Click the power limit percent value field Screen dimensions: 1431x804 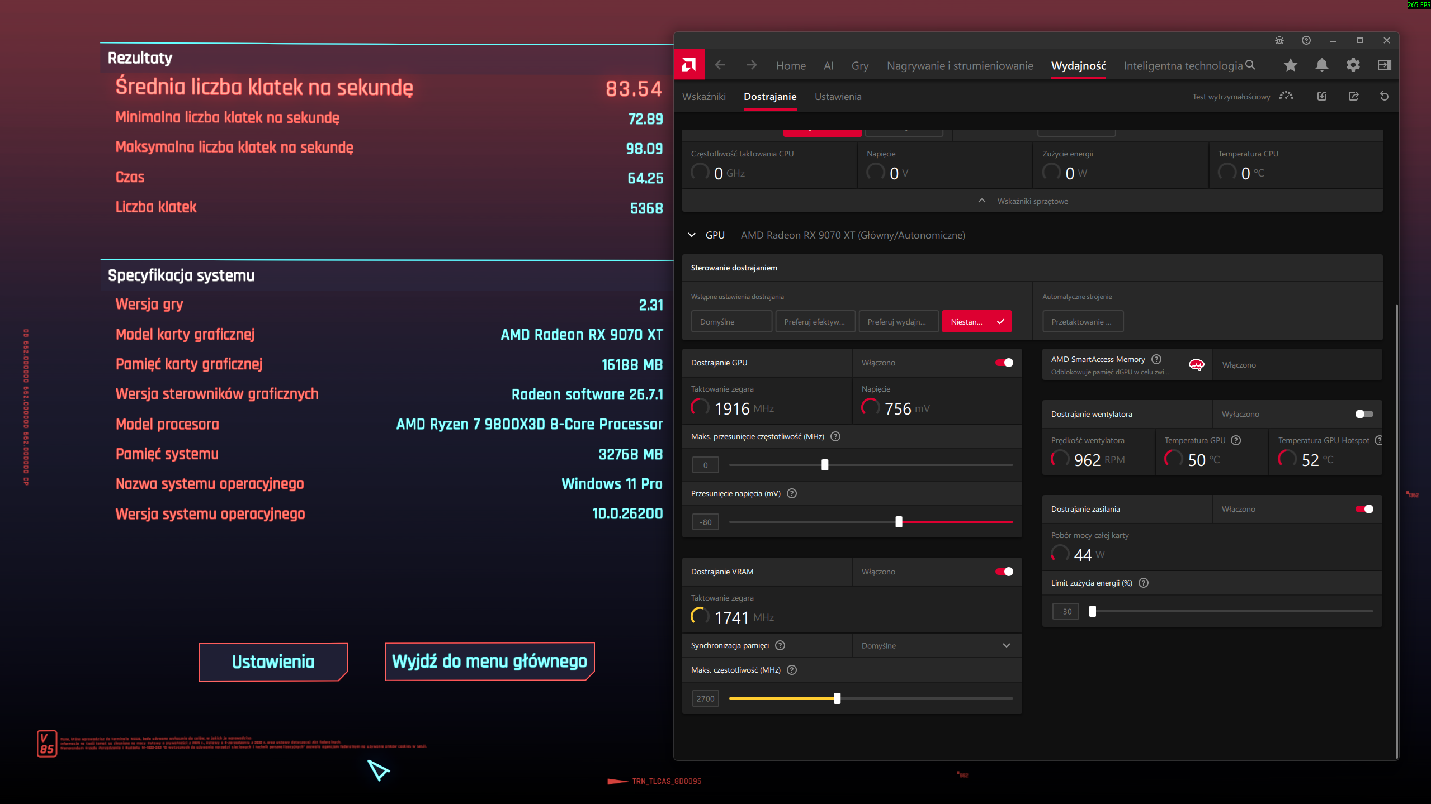tap(1065, 611)
